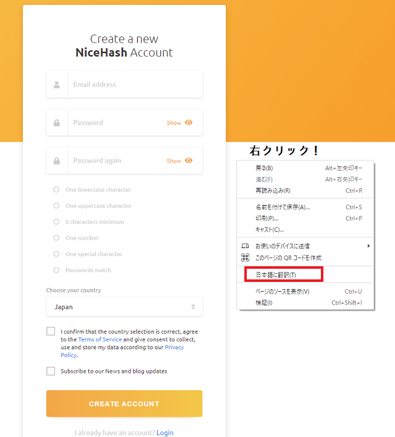Click the Show text in the Password field
395x437 pixels.
coord(174,123)
